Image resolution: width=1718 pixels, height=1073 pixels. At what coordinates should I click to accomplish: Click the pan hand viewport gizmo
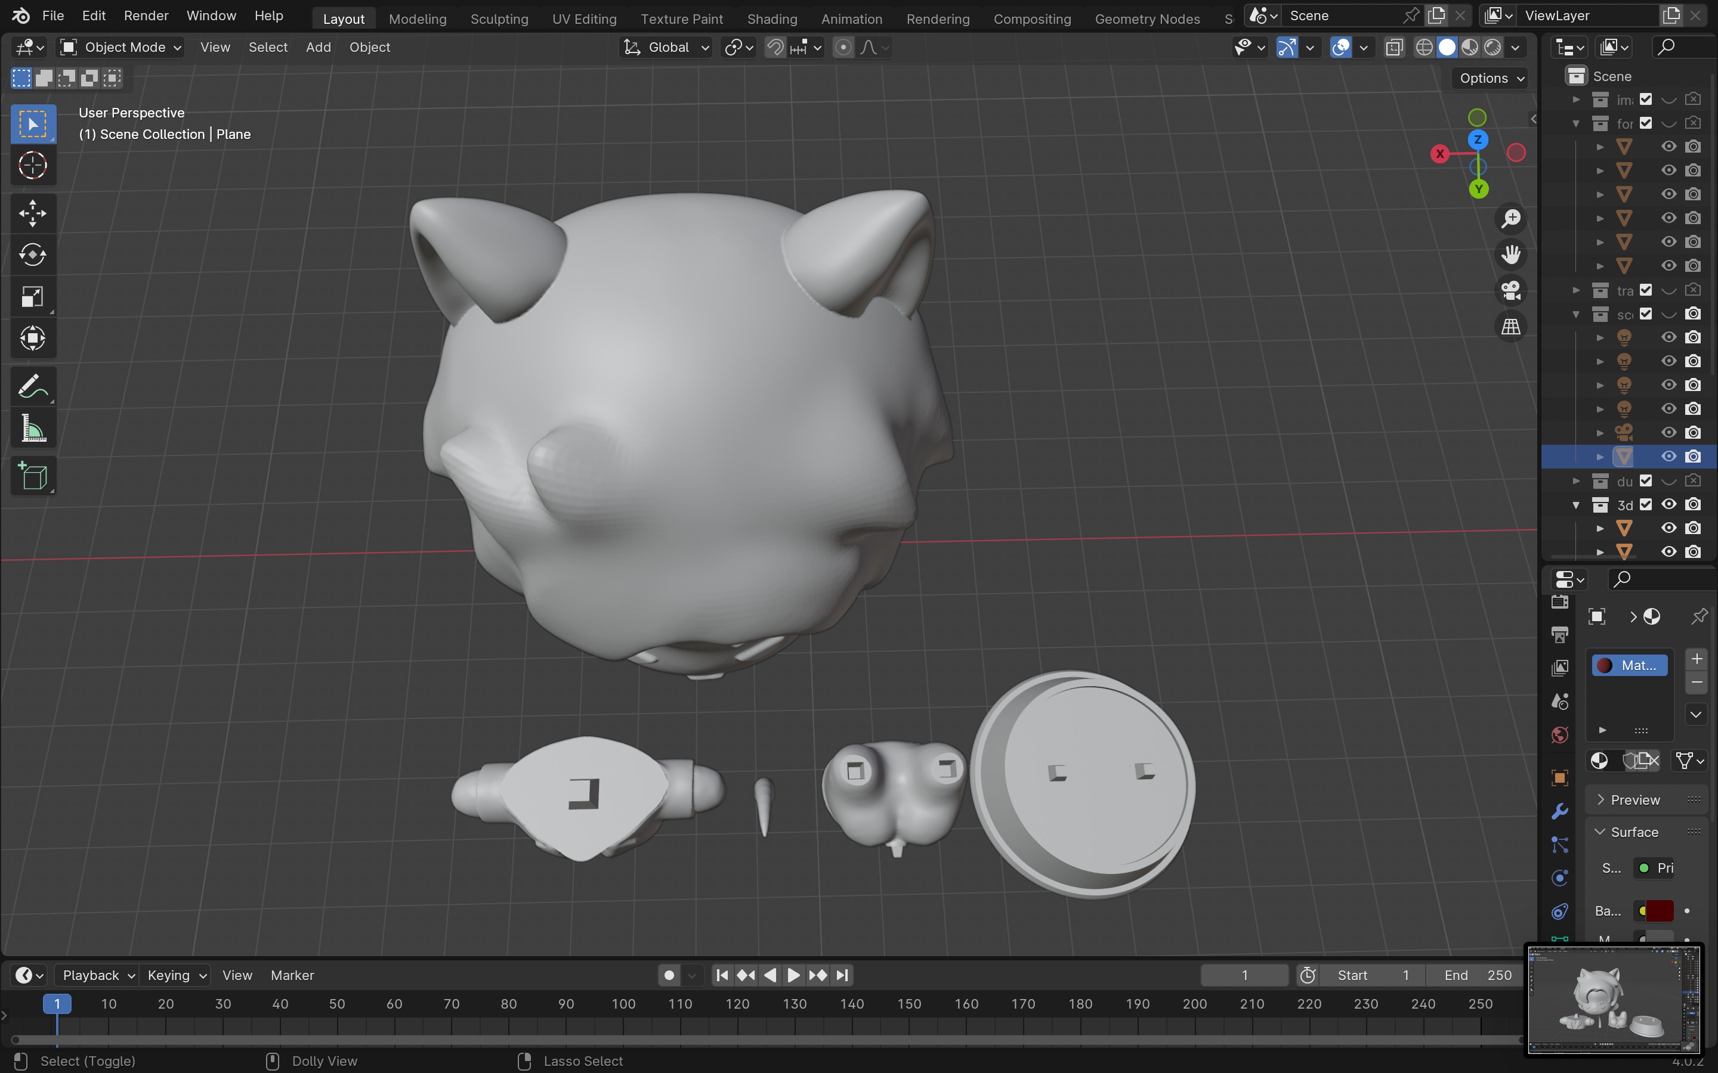pyautogui.click(x=1510, y=254)
